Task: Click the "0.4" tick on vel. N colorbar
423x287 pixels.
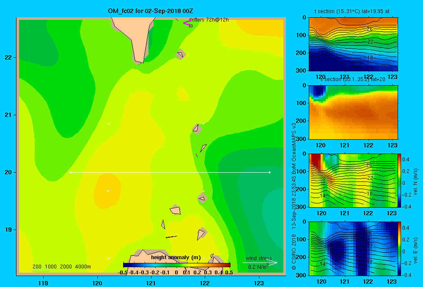Action: pyautogui.click(x=406, y=160)
